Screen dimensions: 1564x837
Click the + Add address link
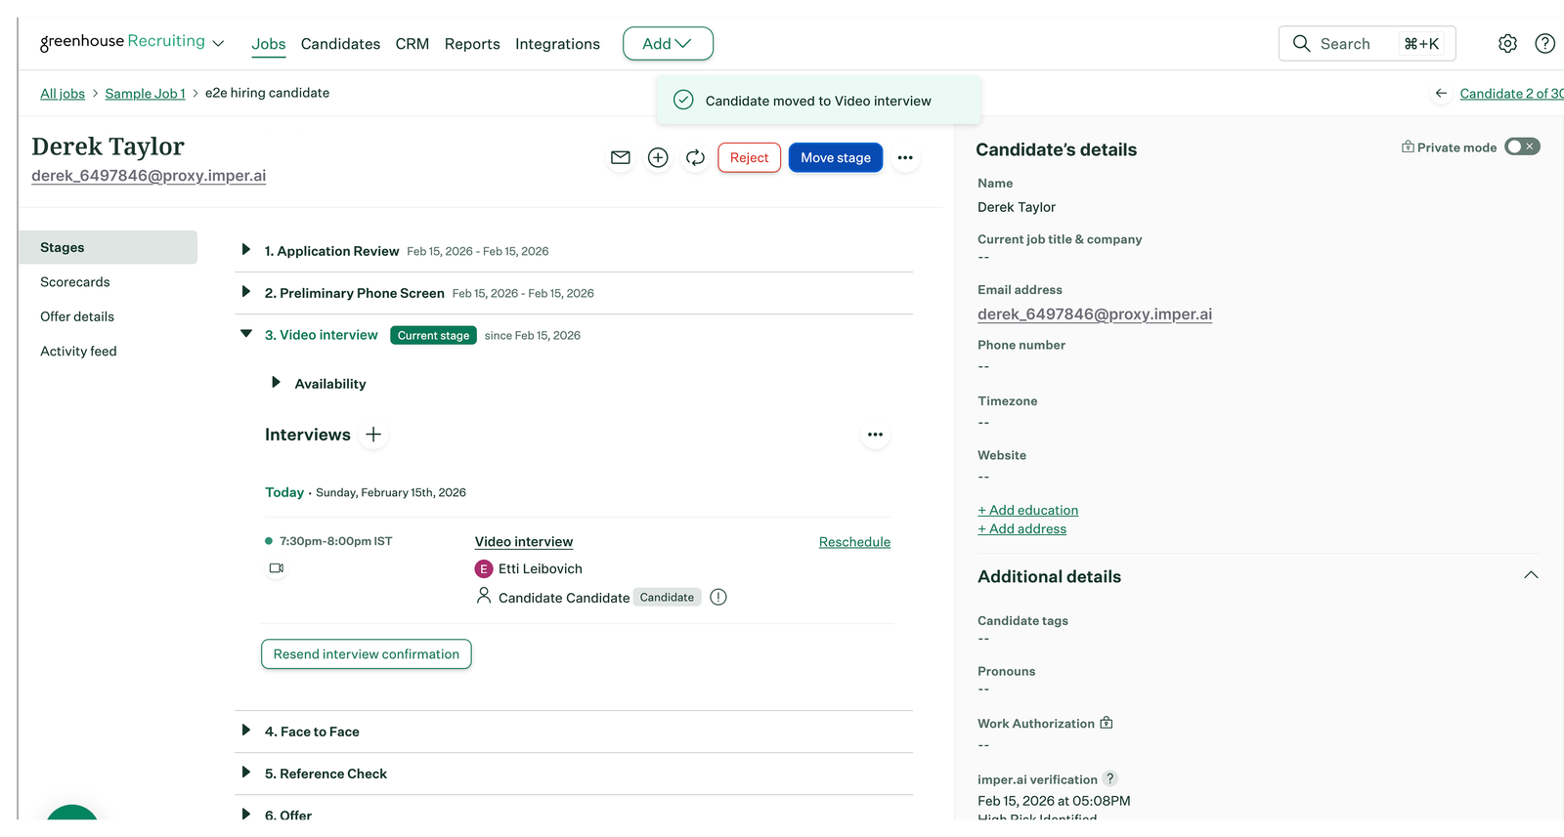tap(1022, 528)
